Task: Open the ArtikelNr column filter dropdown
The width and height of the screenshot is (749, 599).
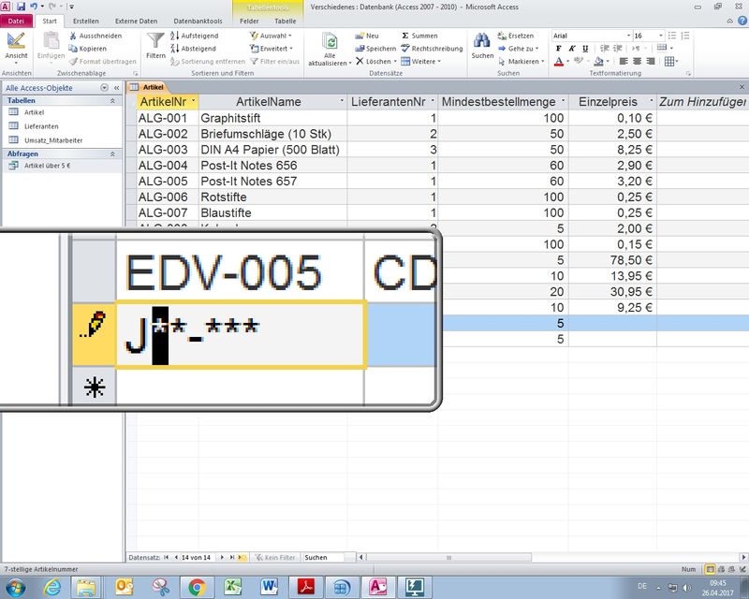Action: [x=193, y=101]
